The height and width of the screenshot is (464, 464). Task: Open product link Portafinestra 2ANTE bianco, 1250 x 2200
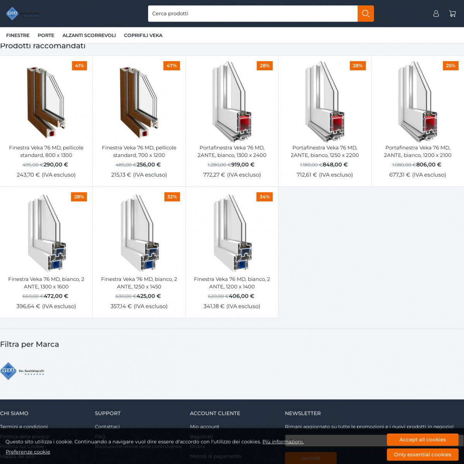325,151
